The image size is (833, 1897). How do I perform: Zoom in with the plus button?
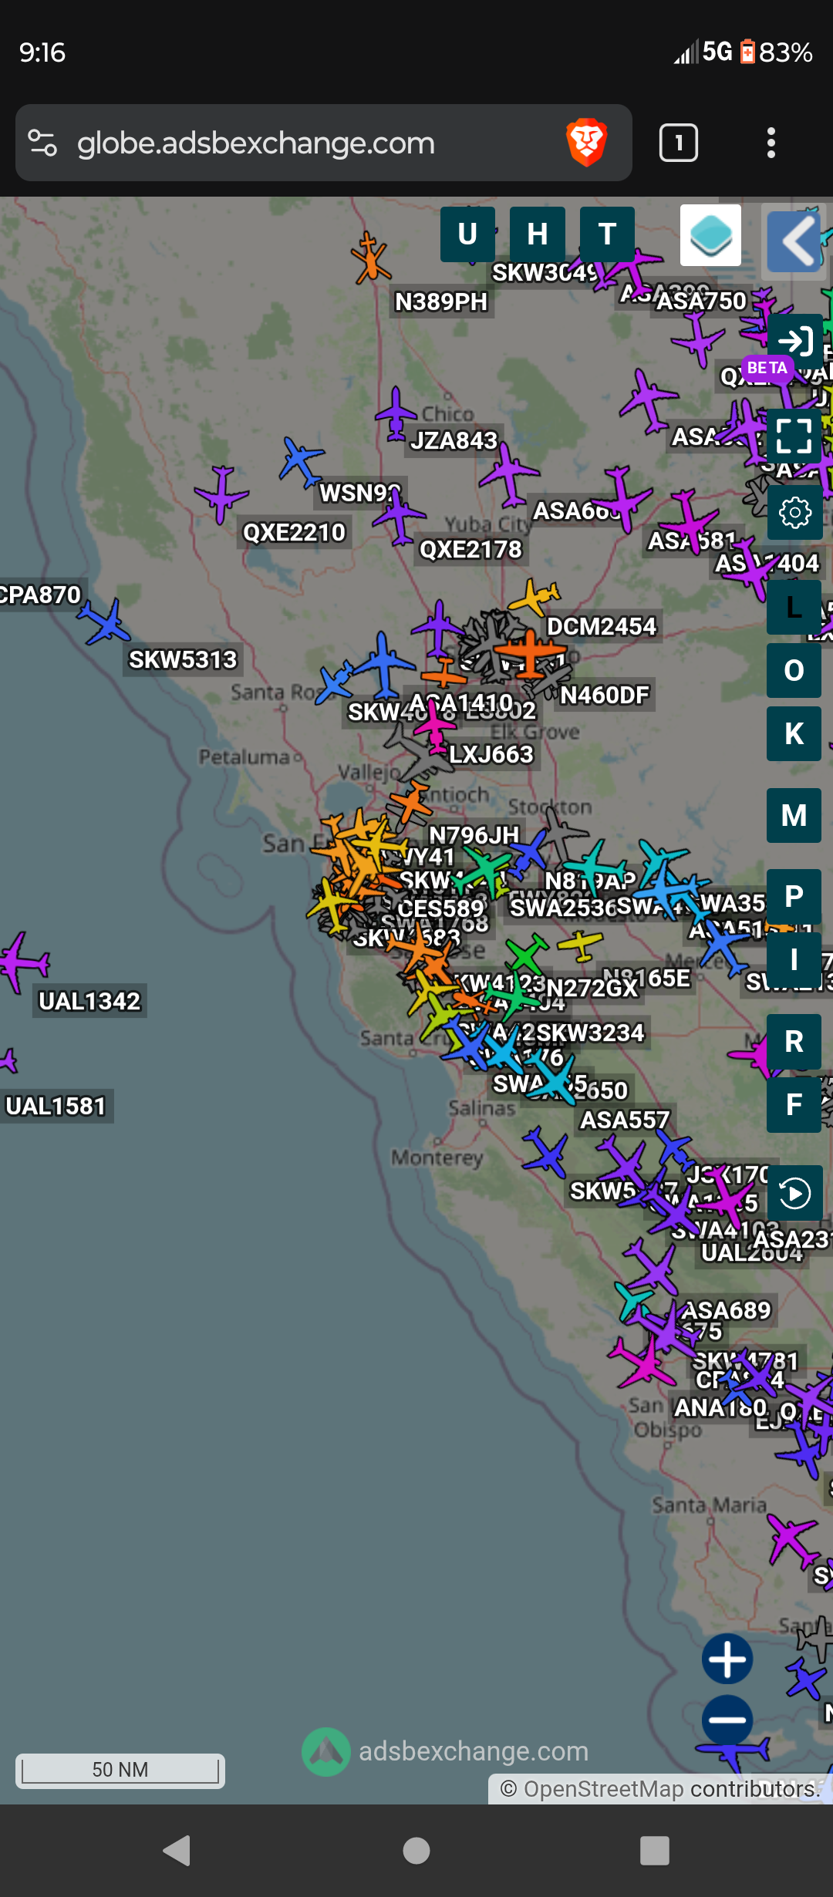point(727,1659)
